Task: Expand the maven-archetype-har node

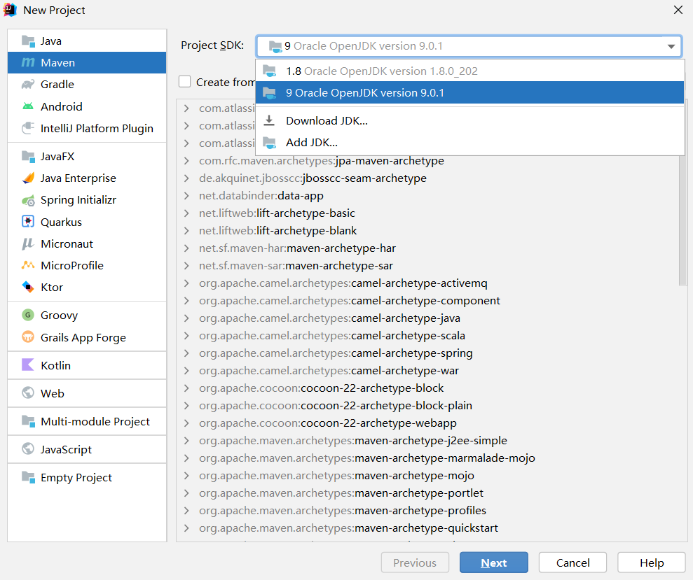Action: pyautogui.click(x=186, y=248)
